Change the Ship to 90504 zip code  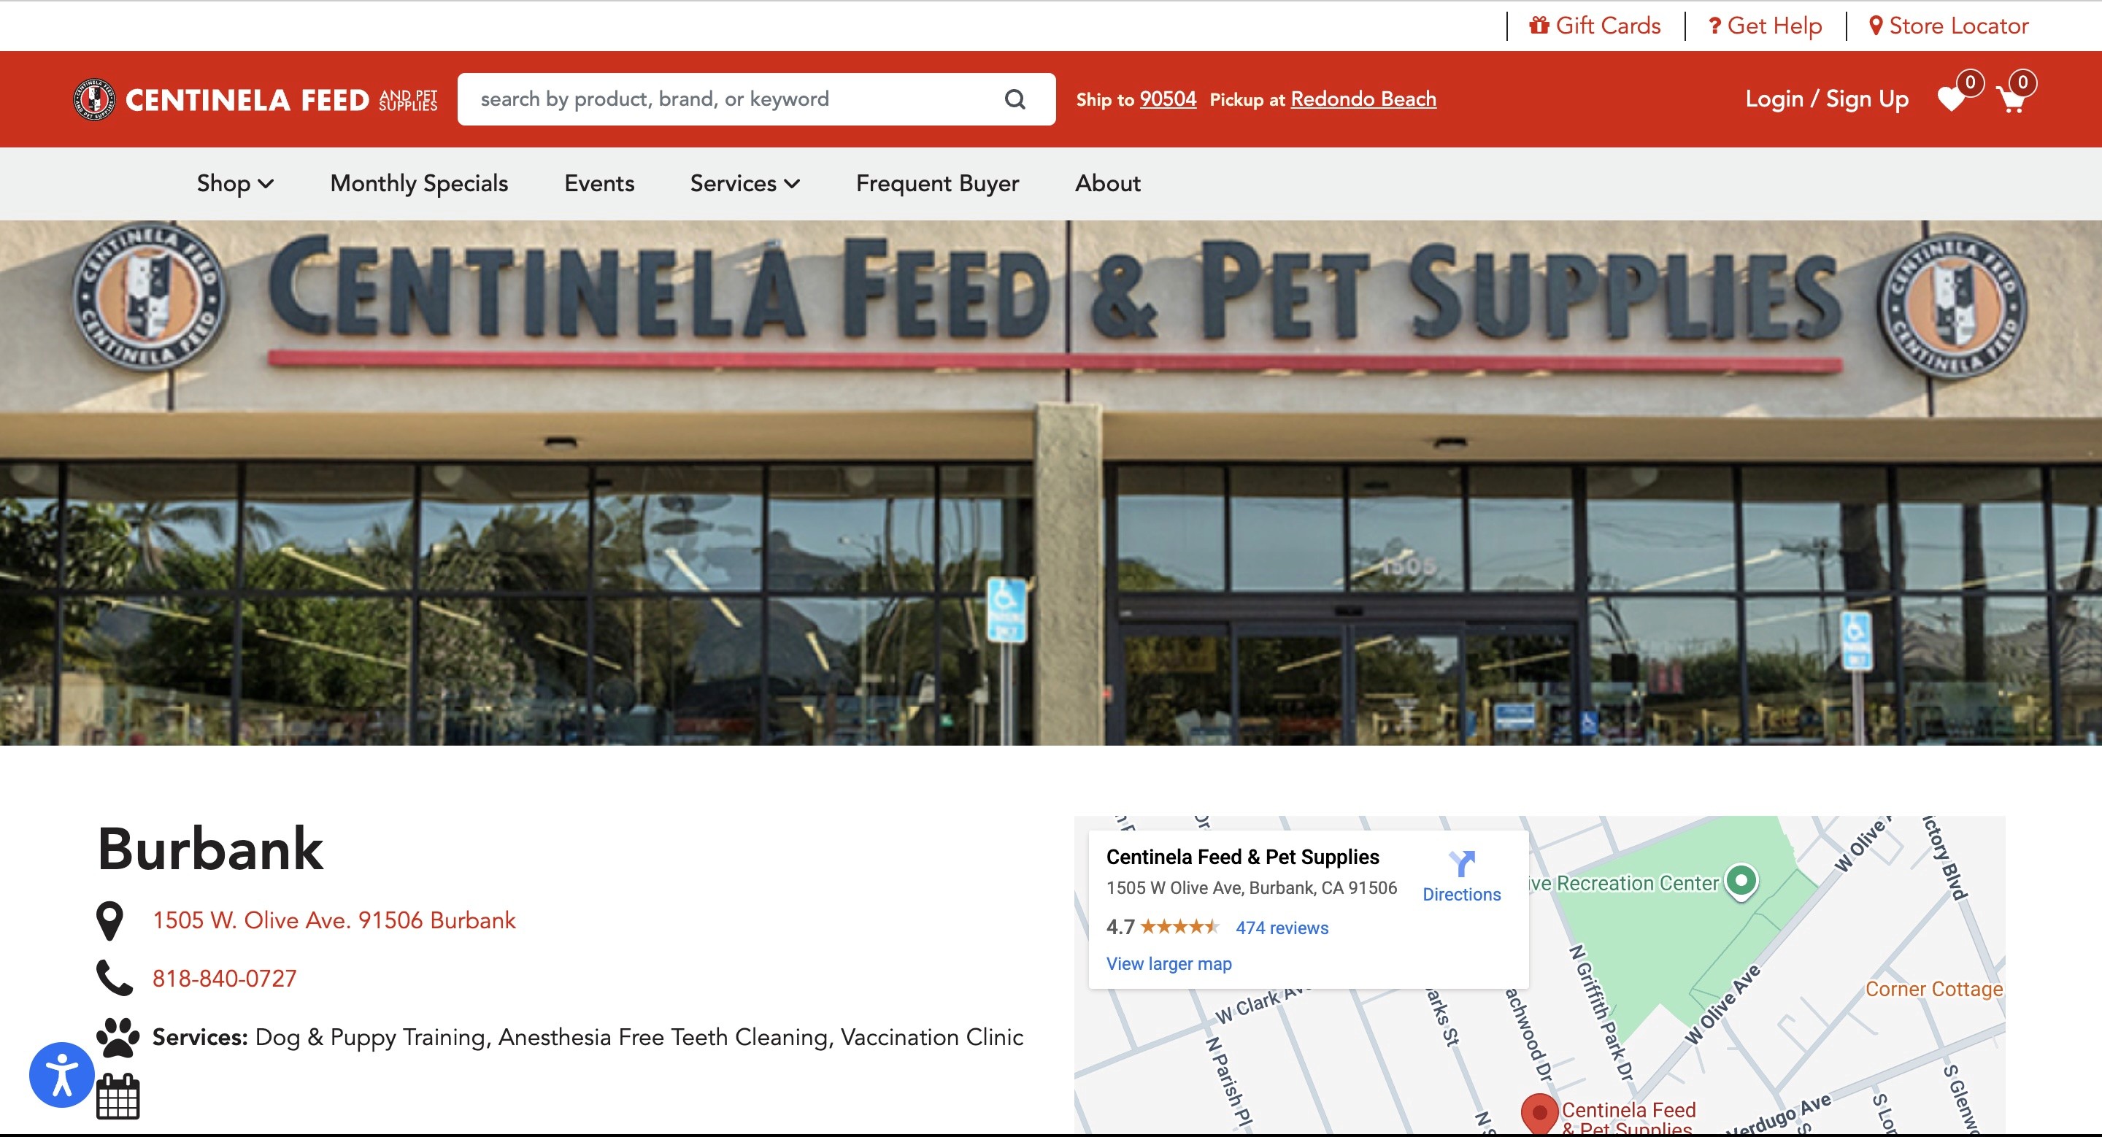(1168, 99)
